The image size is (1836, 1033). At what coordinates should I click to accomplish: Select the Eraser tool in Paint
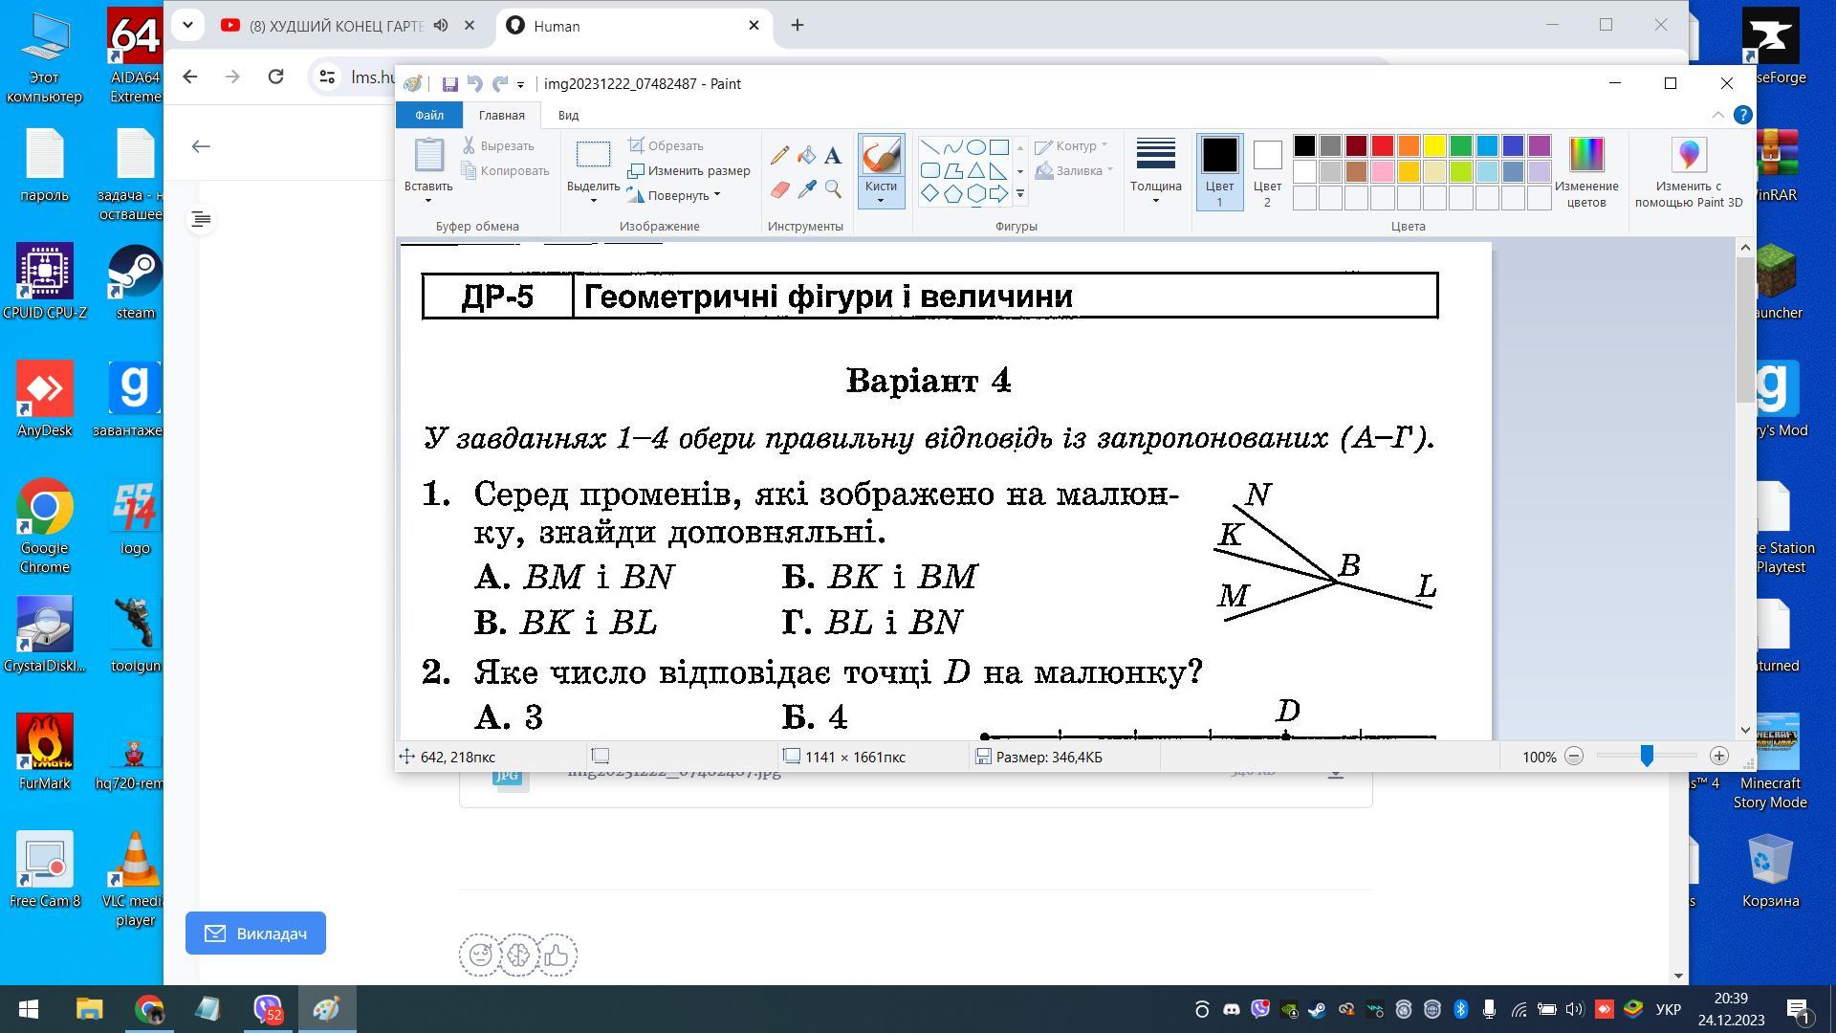click(779, 189)
